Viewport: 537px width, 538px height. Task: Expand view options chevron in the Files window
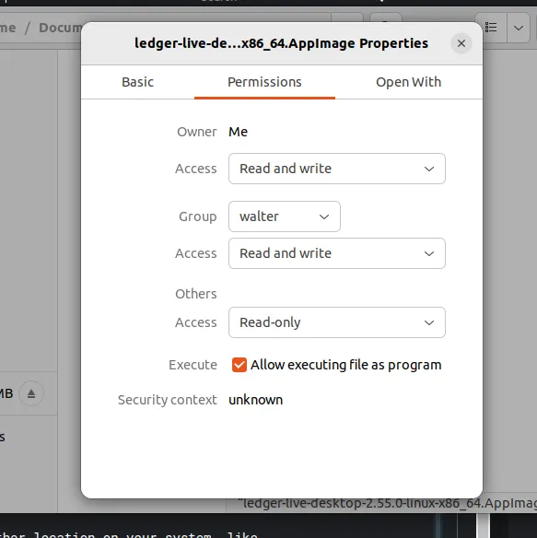[519, 28]
